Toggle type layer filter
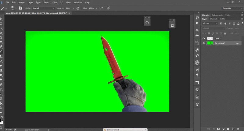Screen dimensions: 244x131 click(230, 23)
